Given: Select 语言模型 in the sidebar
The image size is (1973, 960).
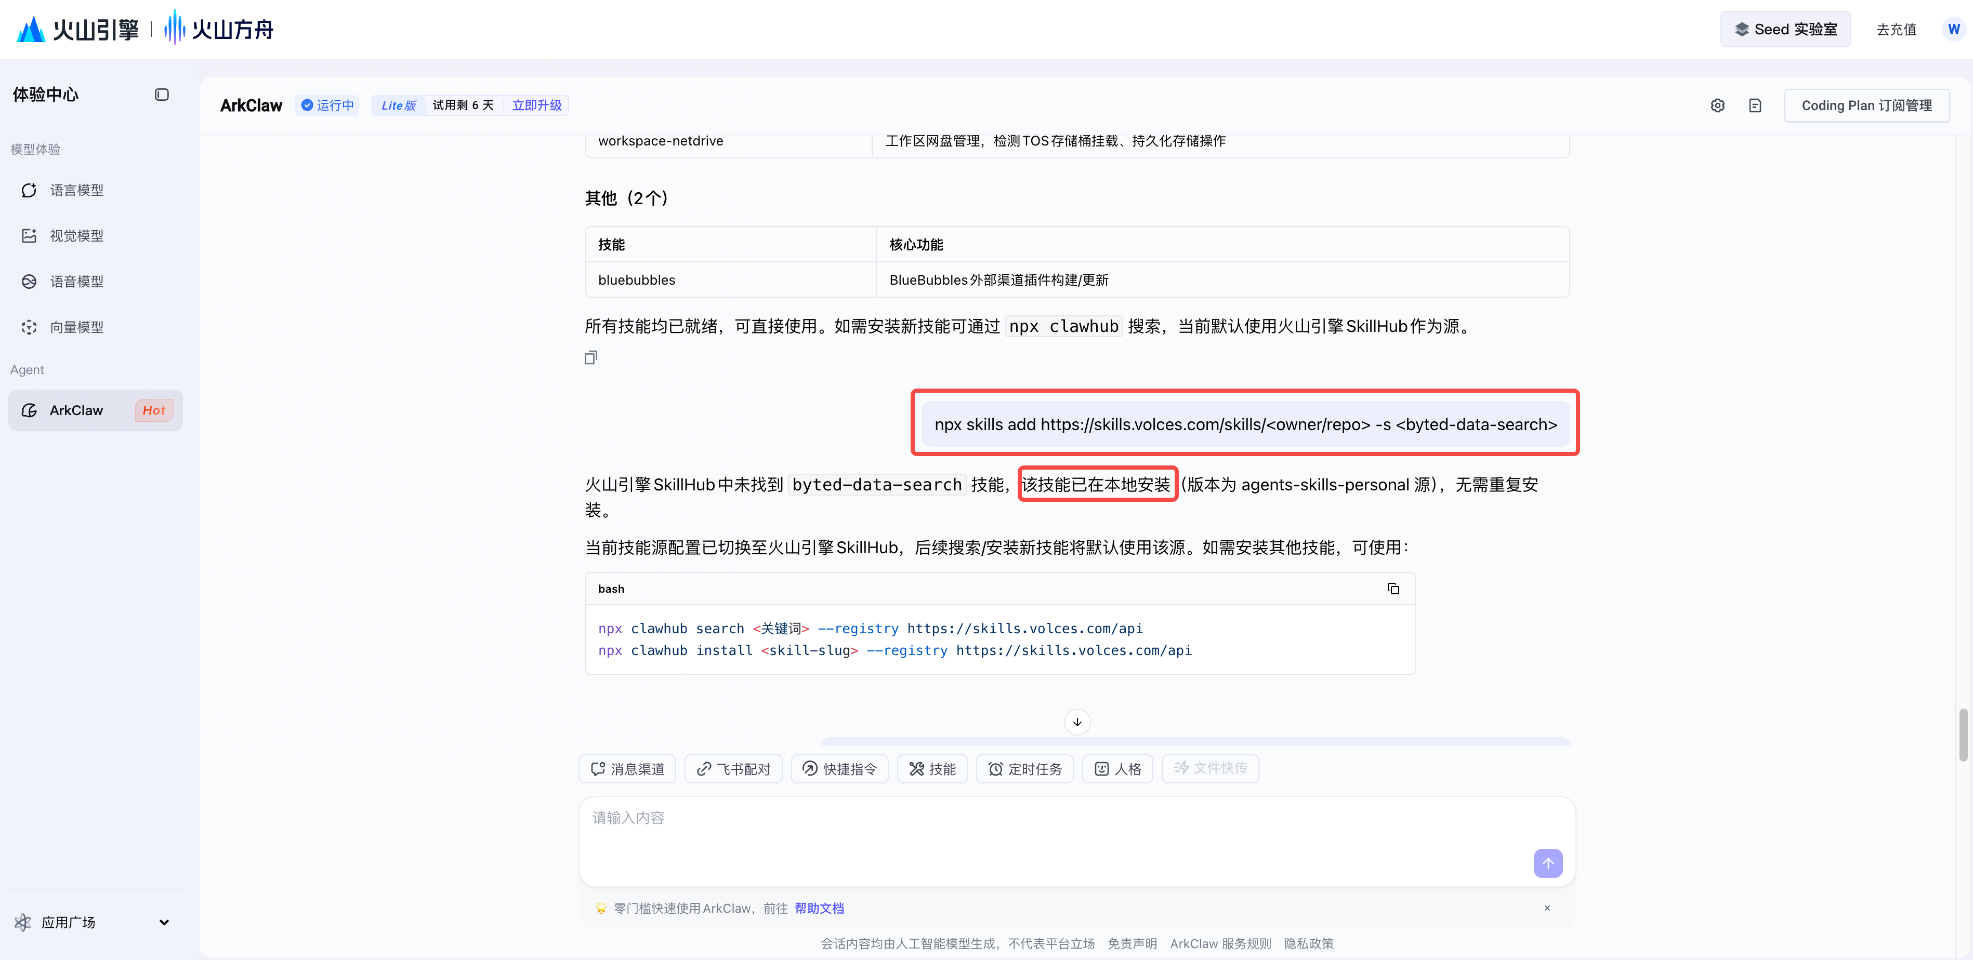Looking at the screenshot, I should pyautogui.click(x=76, y=190).
